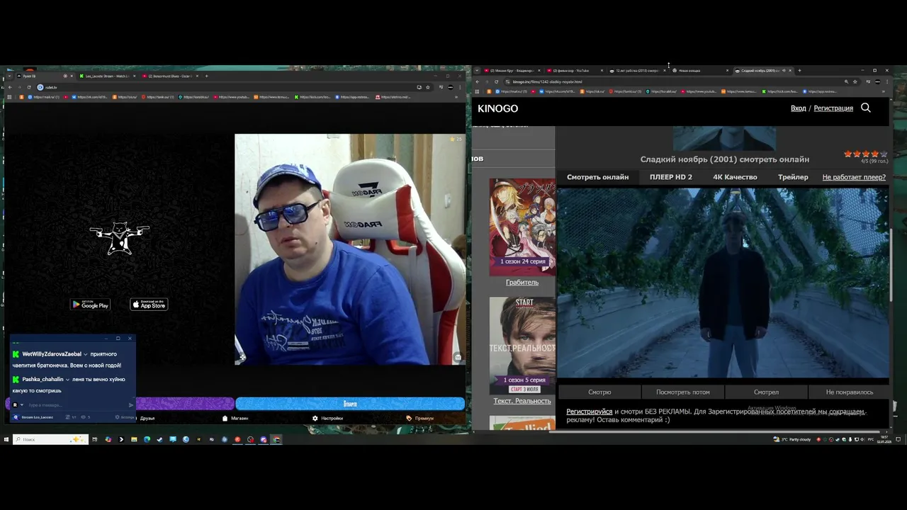Select the 4К Качество tab
The width and height of the screenshot is (907, 510).
[735, 177]
